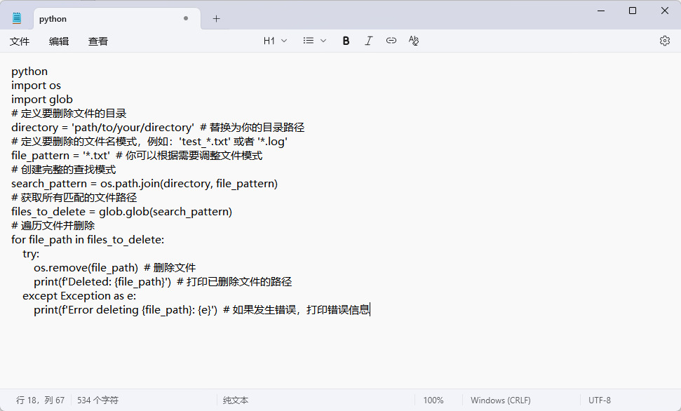681x411 pixels.
Task: Click the 'import glob' line
Action: pyautogui.click(x=41, y=100)
